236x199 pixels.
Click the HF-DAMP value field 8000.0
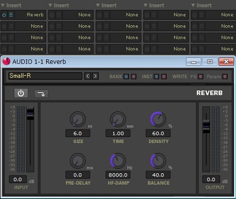(x=118, y=175)
